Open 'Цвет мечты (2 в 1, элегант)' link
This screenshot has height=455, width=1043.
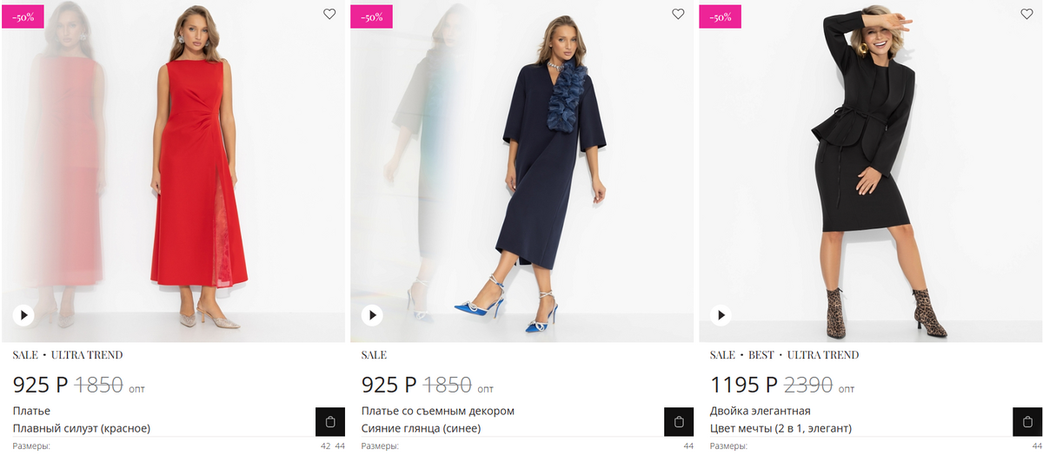click(x=781, y=428)
